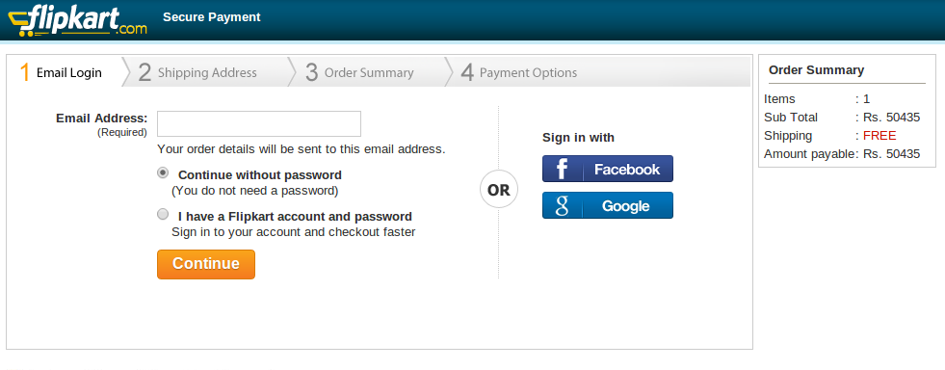Image resolution: width=945 pixels, height=370 pixels.
Task: Select the I have a Flipkart account radio
Action: click(x=163, y=214)
